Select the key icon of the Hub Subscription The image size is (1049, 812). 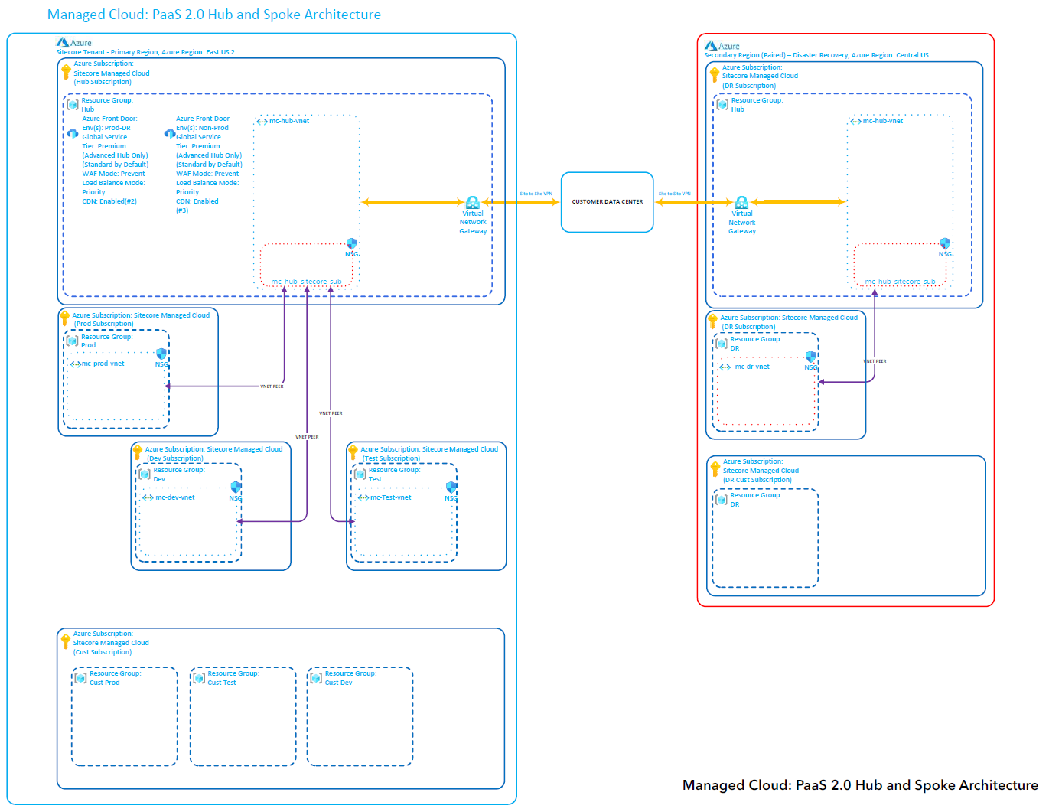(67, 73)
